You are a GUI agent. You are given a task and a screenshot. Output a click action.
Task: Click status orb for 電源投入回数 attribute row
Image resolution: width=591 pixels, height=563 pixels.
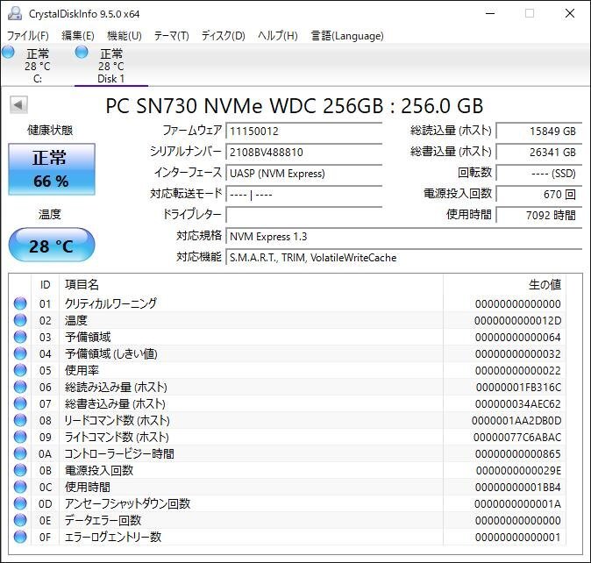pos(20,470)
